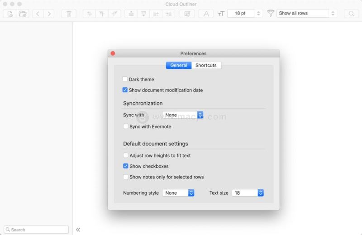Viewport: 362px width, 235px height.
Task: Collapse sidebar with the double chevron
Action: pyautogui.click(x=78, y=230)
